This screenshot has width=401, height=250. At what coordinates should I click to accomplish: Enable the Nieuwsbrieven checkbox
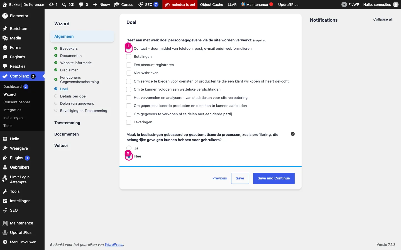coord(129,73)
